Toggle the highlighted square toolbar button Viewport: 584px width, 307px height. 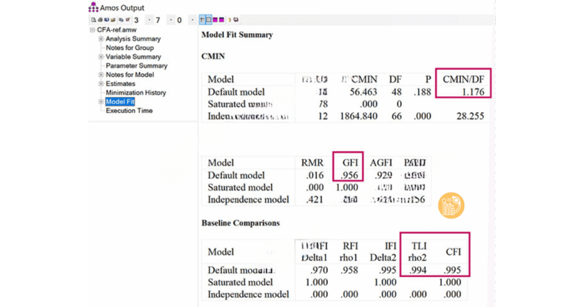pos(208,20)
